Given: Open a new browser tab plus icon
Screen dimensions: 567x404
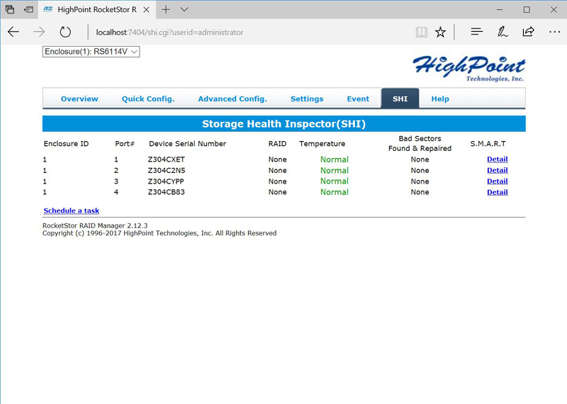Looking at the screenshot, I should coord(166,10).
